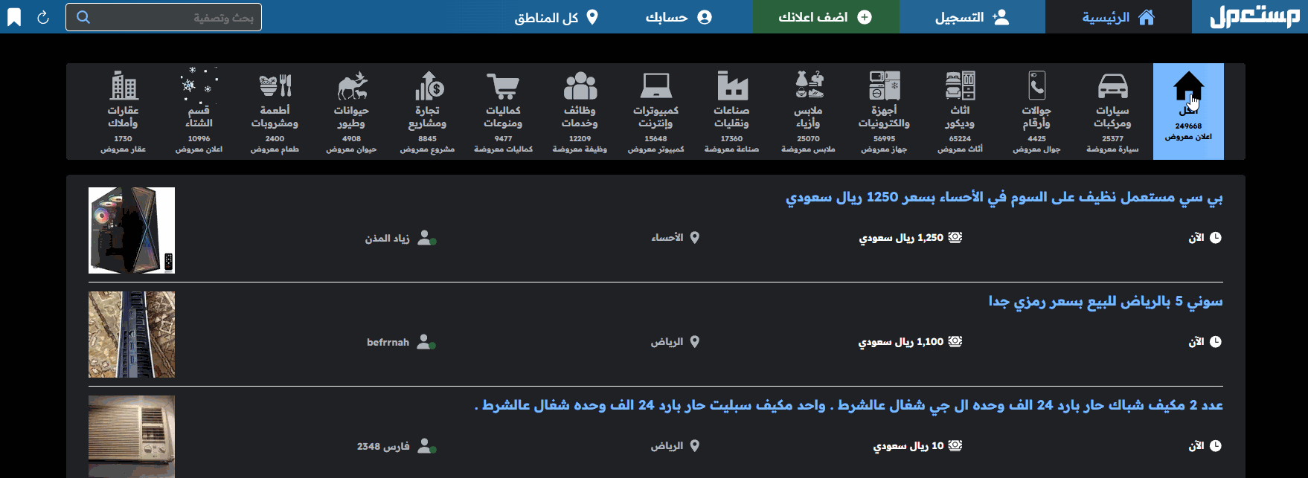Click price 10 ريال سعودي
The width and height of the screenshot is (1308, 478).
pyautogui.click(x=908, y=446)
